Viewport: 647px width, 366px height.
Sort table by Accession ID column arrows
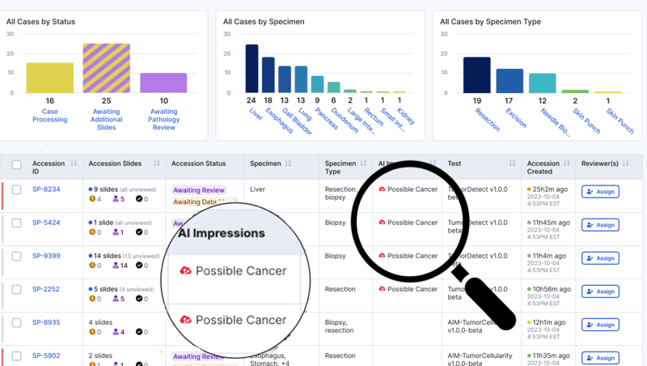74,164
